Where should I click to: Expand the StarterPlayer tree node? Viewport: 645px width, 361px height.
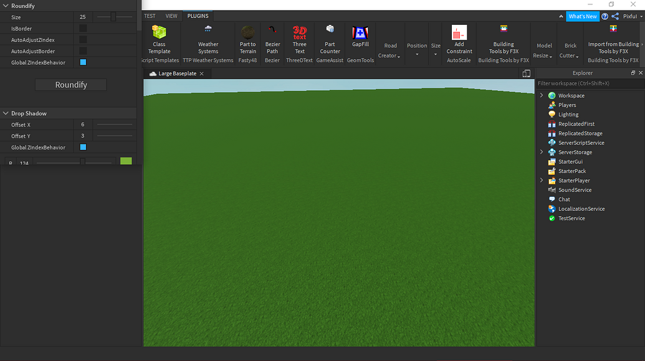[542, 180]
